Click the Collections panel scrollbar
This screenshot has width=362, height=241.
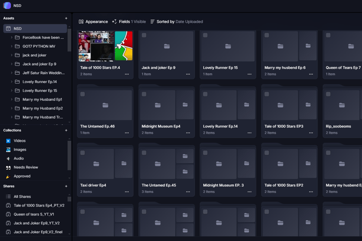pyautogui.click(x=69, y=156)
